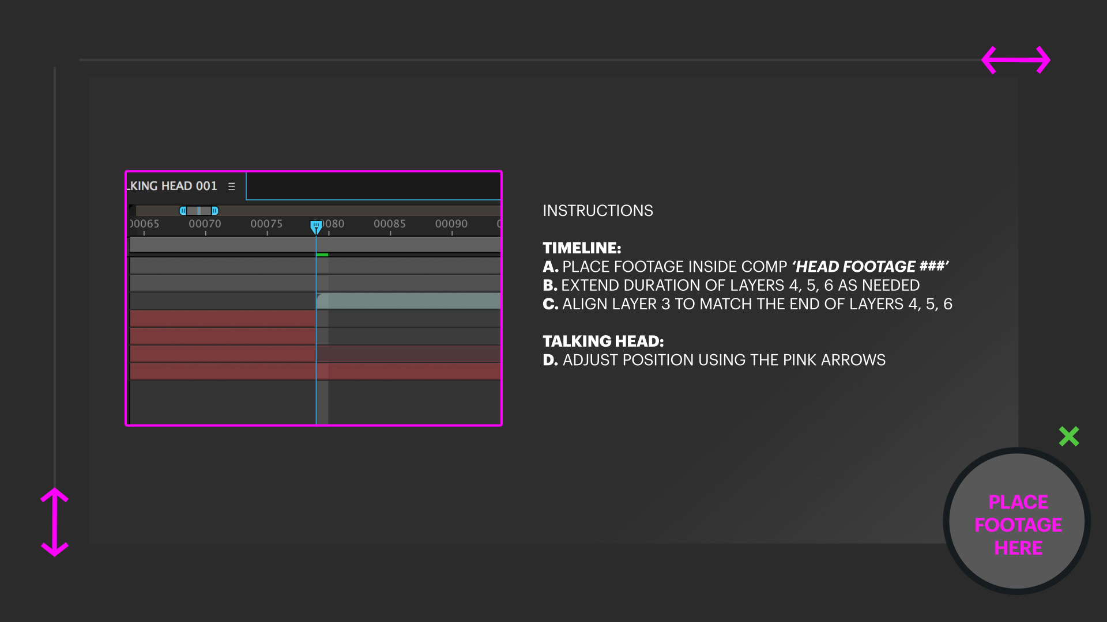The image size is (1107, 622).
Task: Click the 00085 mark on time ruler
Action: tap(390, 223)
